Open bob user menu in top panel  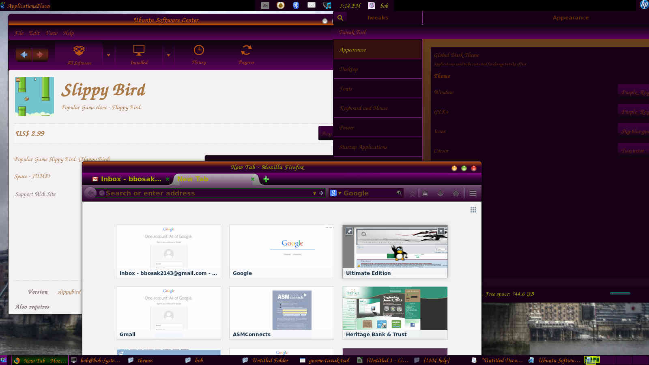click(384, 6)
